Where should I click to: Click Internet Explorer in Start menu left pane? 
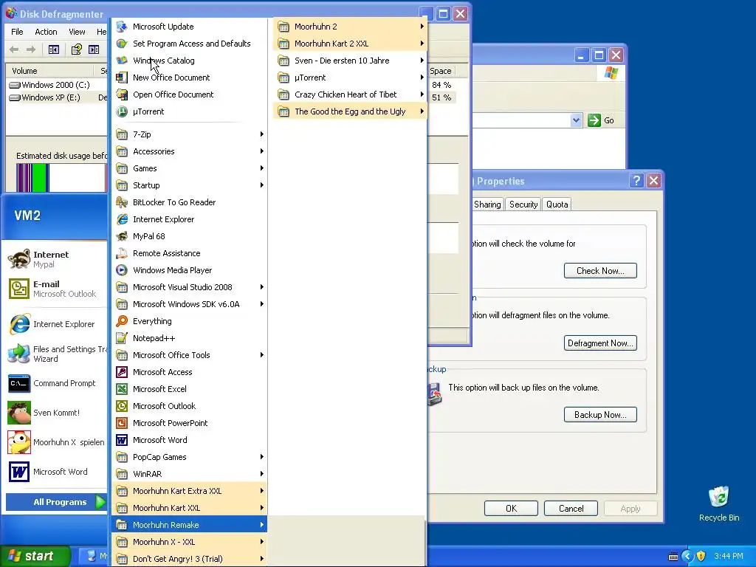pos(56,324)
